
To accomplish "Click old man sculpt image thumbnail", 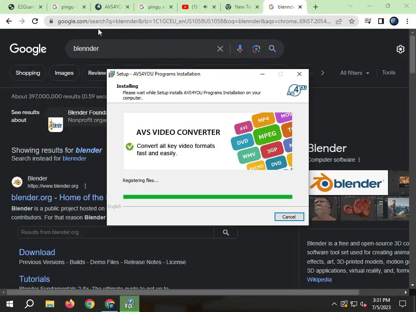I will [x=324, y=208].
